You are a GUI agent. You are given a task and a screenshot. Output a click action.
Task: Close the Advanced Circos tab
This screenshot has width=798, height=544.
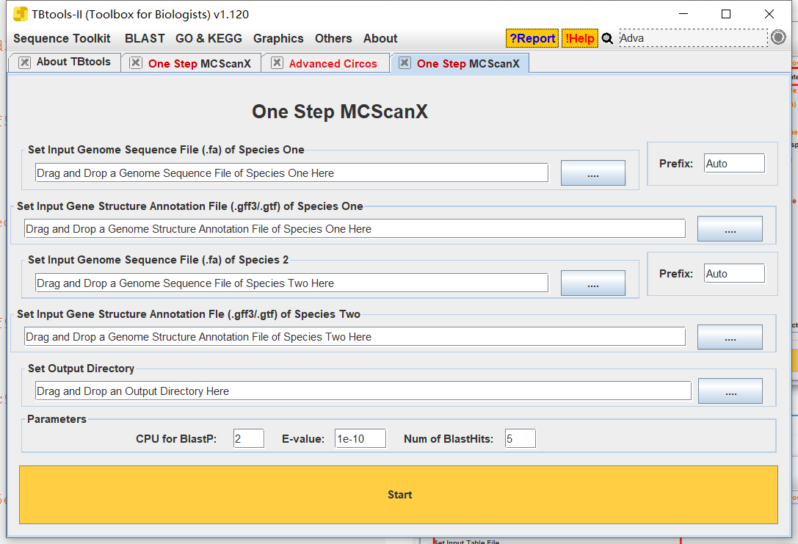(277, 62)
